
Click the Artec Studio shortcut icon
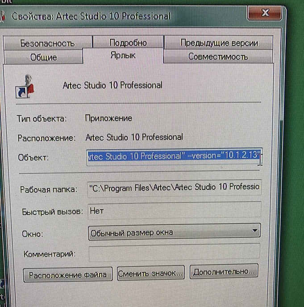point(25,86)
